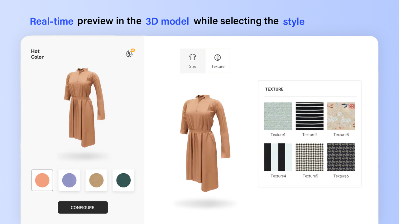Viewport: 399px width, 224px height.
Task: Select the dark green color swatch
Action: pos(123,180)
